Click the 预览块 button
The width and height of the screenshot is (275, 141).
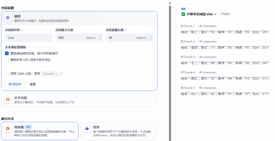point(15,84)
